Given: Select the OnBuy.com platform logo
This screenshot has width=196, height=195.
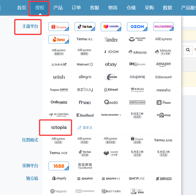Looking at the screenshot, I should point(59,102).
